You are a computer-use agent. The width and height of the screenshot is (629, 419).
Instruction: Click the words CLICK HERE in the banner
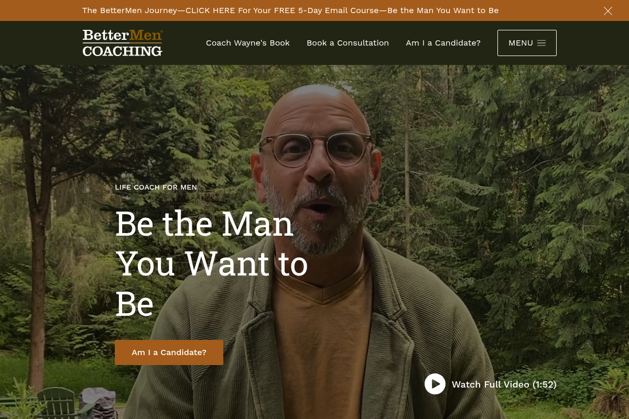[210, 10]
